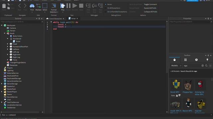Click the Step Into debugger icon
This screenshot has height=119, width=213.
click(x=88, y=6)
